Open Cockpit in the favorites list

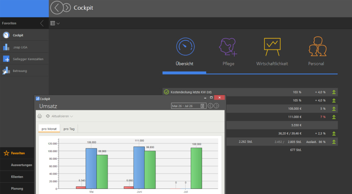click(24, 35)
